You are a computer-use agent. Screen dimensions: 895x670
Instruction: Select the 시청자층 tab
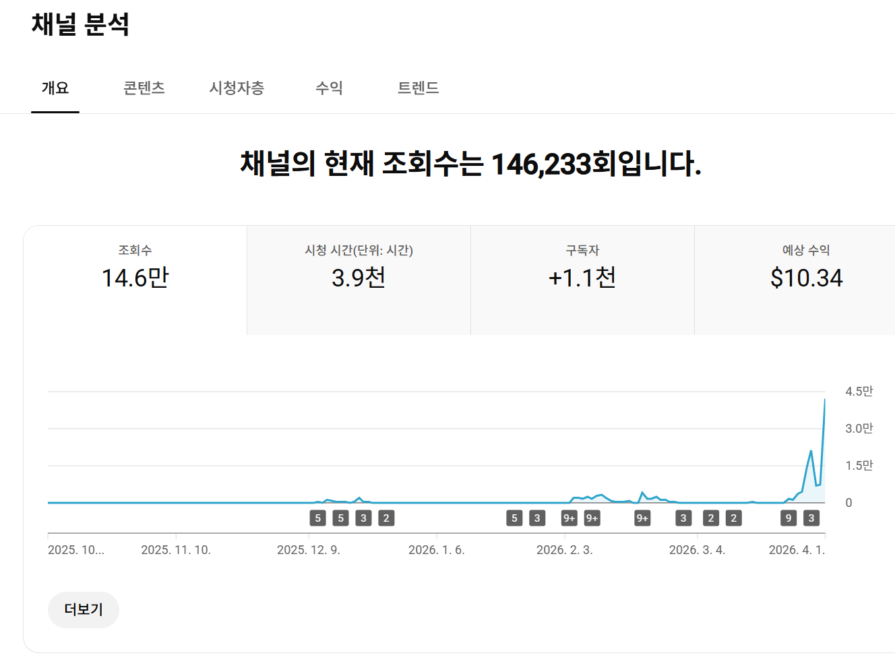click(237, 88)
